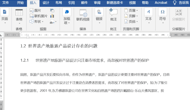Switch to the 引用 ribbon tab
Screen dimensions: 190x110
(x=71, y=3)
